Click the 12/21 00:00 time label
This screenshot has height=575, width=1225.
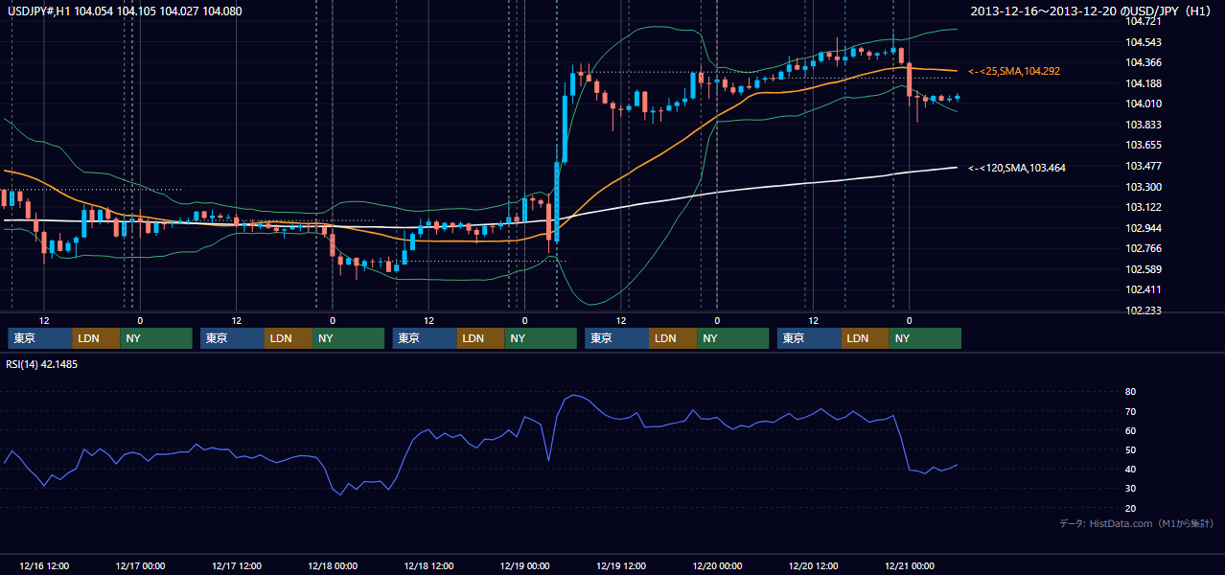pos(909,566)
